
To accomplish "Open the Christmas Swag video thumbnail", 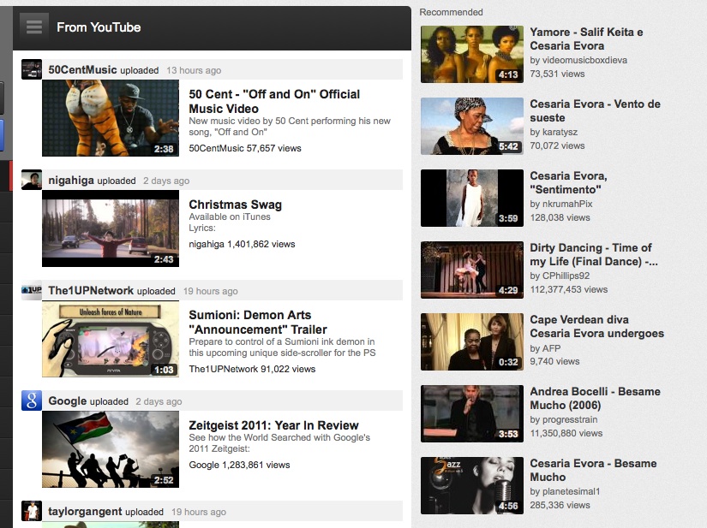I will [x=111, y=228].
